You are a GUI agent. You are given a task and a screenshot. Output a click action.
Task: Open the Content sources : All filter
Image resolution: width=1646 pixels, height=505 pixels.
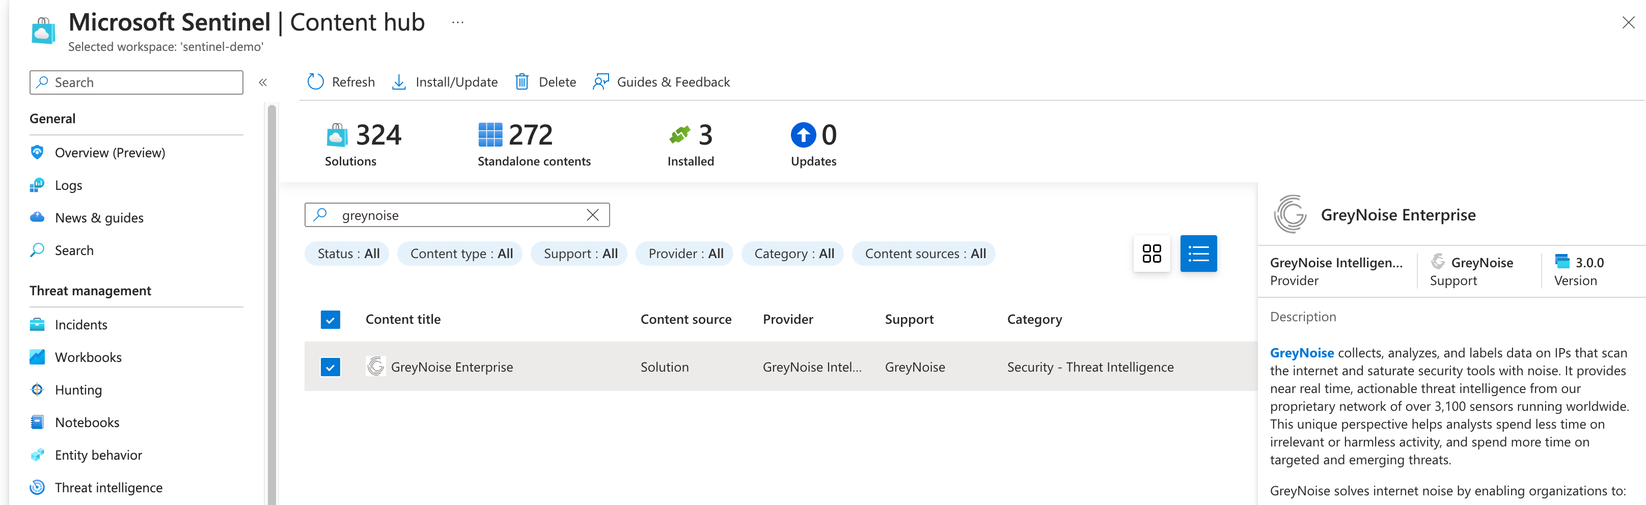click(x=924, y=254)
